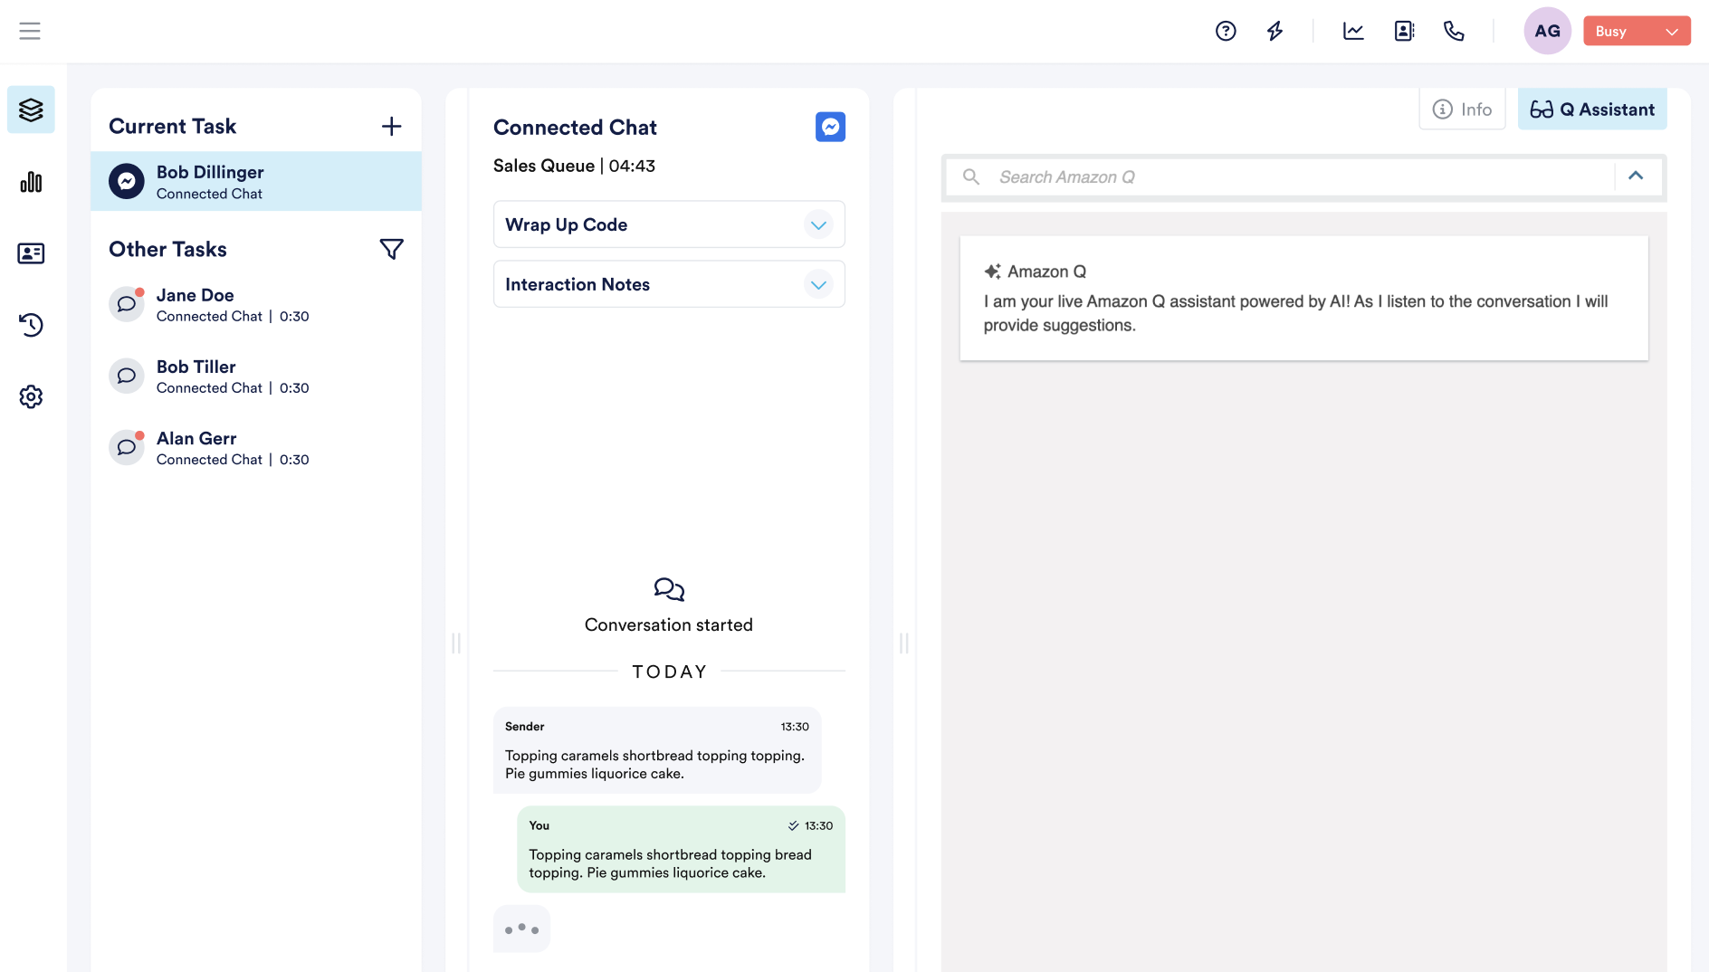
Task: Open the analytics line chart icon
Action: pyautogui.click(x=1353, y=31)
